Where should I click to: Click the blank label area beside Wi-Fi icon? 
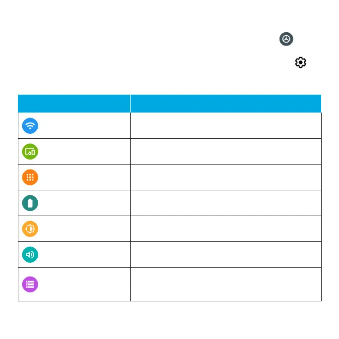tap(84, 125)
